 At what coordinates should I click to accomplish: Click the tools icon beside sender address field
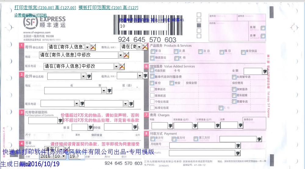pos(126,55)
